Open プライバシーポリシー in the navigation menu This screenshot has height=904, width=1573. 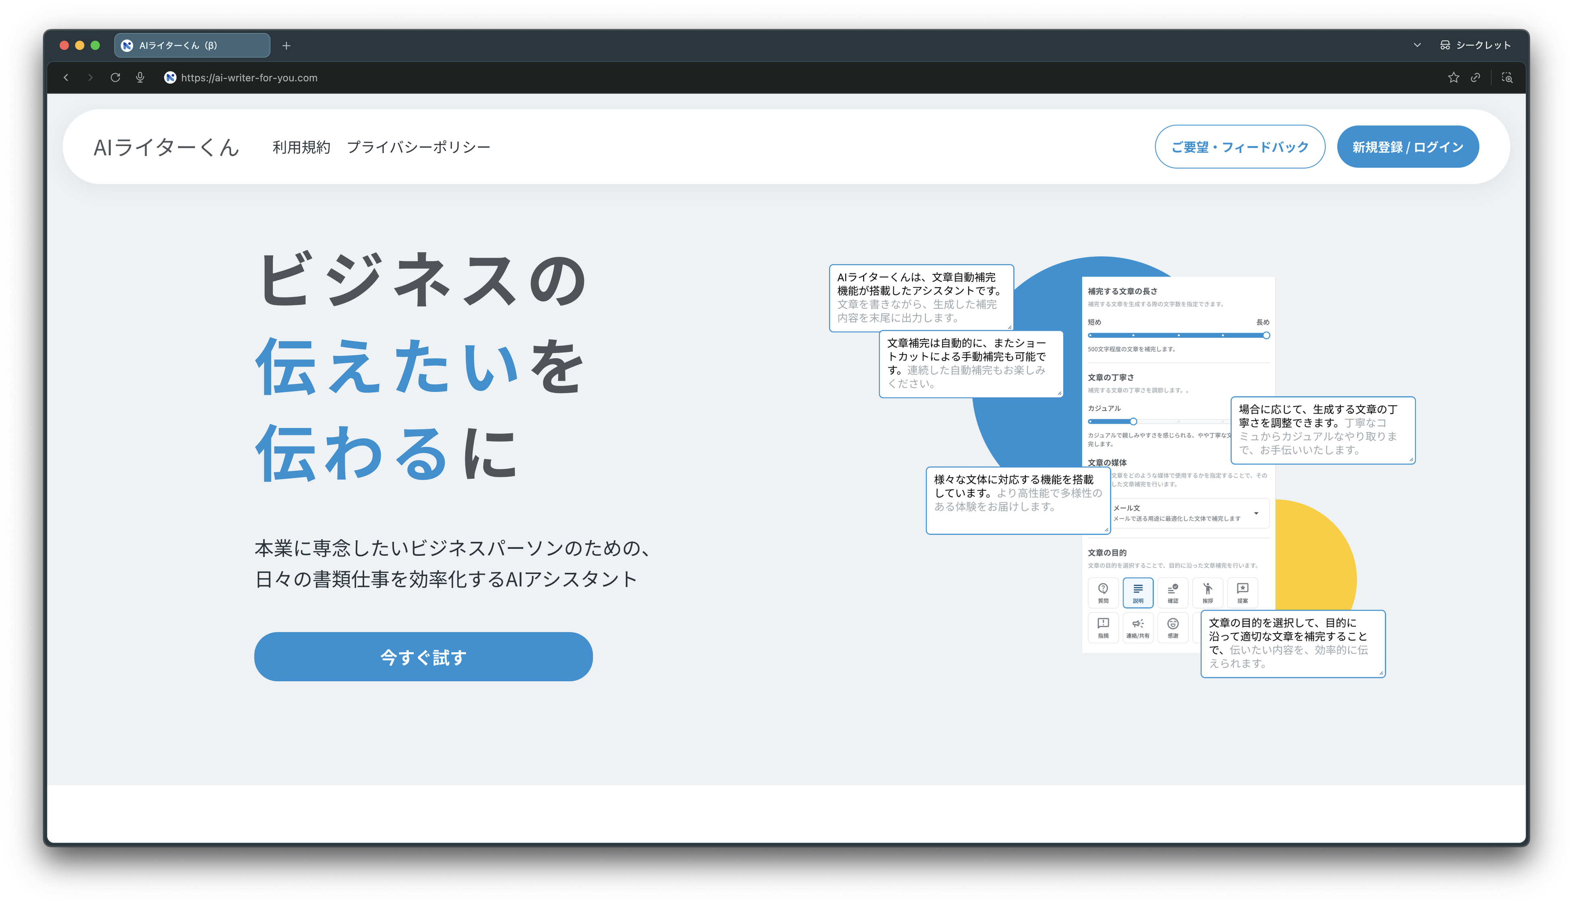[418, 147]
